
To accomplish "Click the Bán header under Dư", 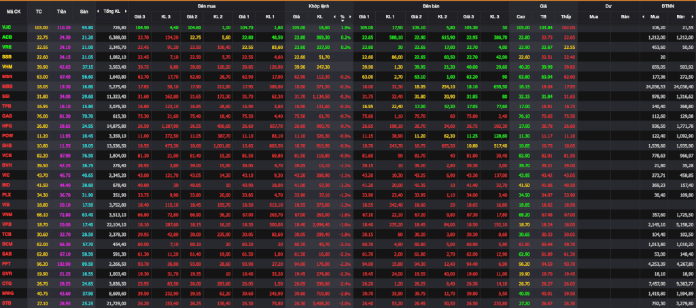I will point(625,16).
